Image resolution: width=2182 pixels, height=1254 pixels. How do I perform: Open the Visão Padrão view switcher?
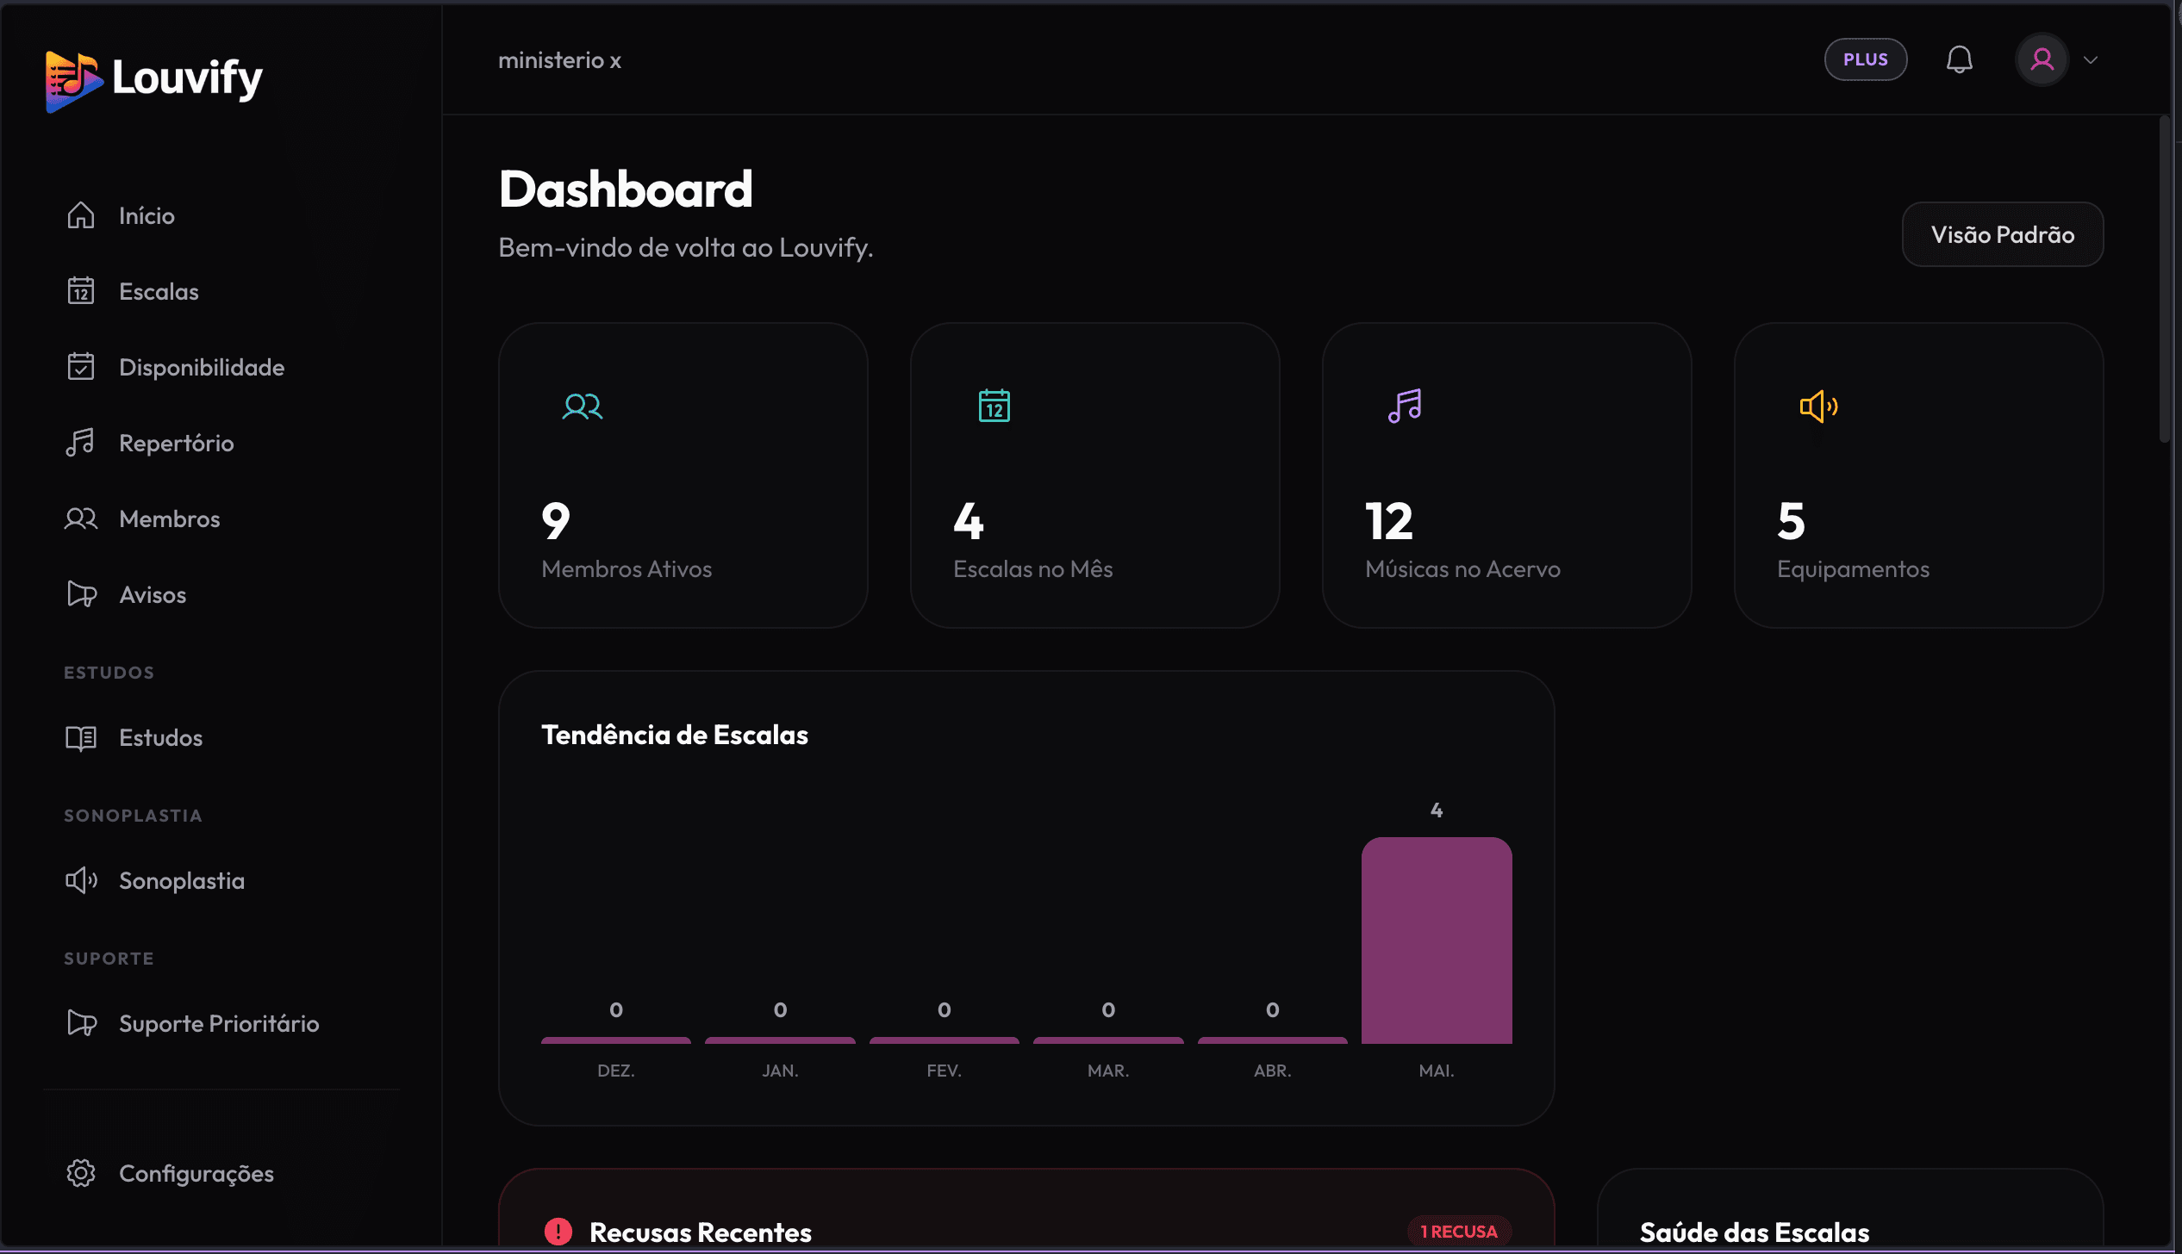pos(2002,234)
